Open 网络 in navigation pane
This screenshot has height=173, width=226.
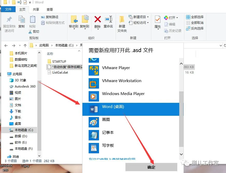[13, 157]
